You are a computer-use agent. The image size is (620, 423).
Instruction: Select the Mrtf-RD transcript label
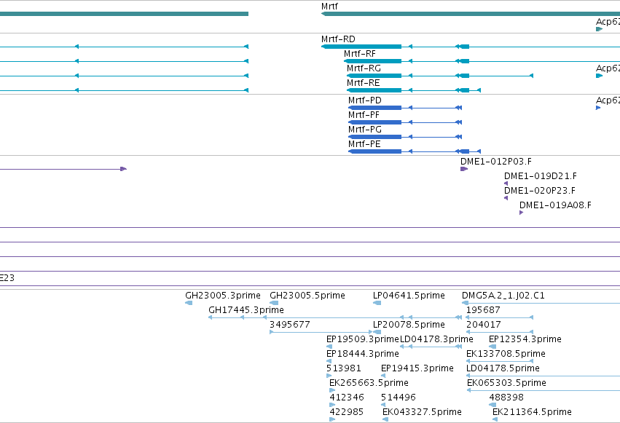click(x=338, y=39)
